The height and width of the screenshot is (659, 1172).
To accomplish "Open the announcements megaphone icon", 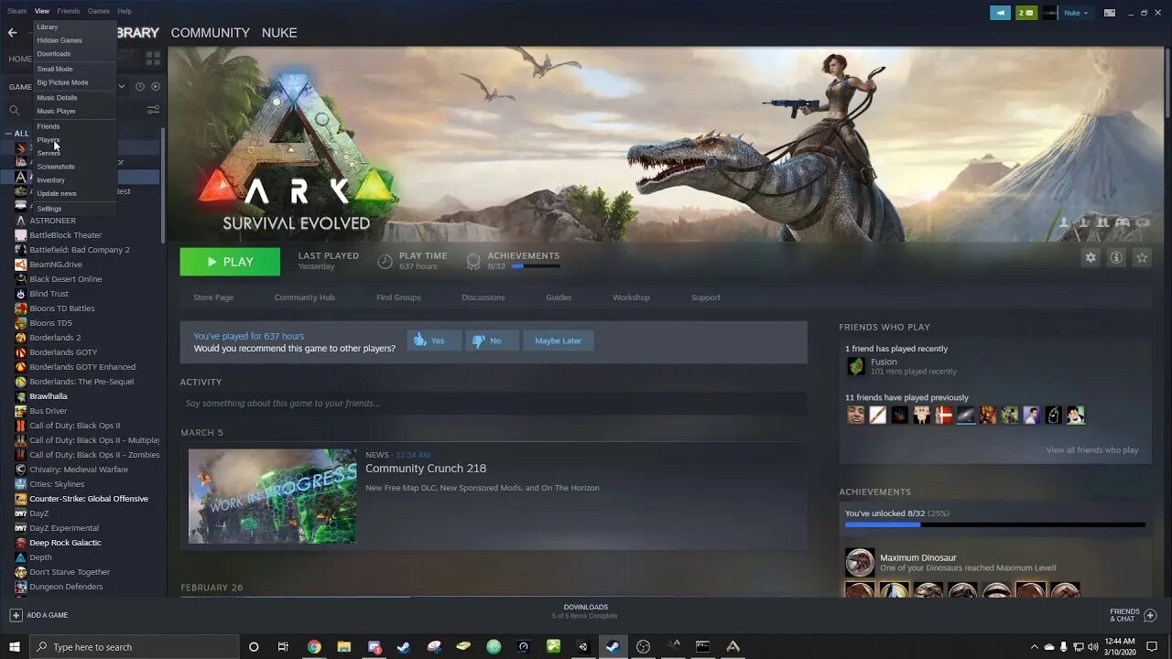I will 1000,13.
